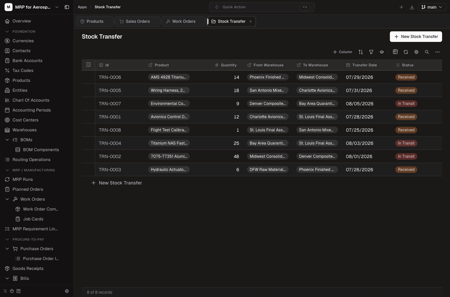Open Currencies in the sidebar
This screenshot has height=297, width=450.
click(37, 41)
